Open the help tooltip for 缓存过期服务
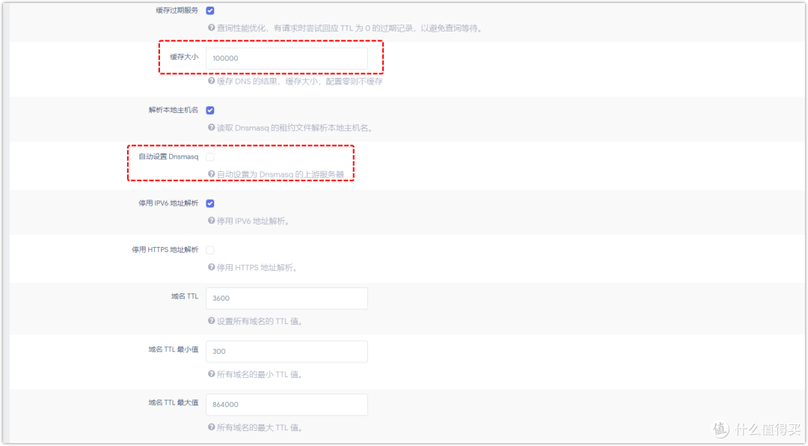808x446 pixels. (x=210, y=28)
